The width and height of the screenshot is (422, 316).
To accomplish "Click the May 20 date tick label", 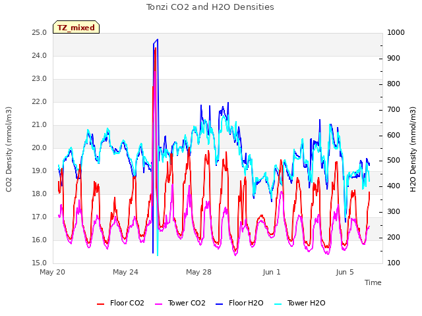I will [x=52, y=272].
